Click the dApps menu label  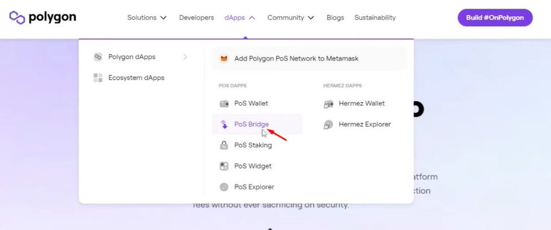(235, 17)
